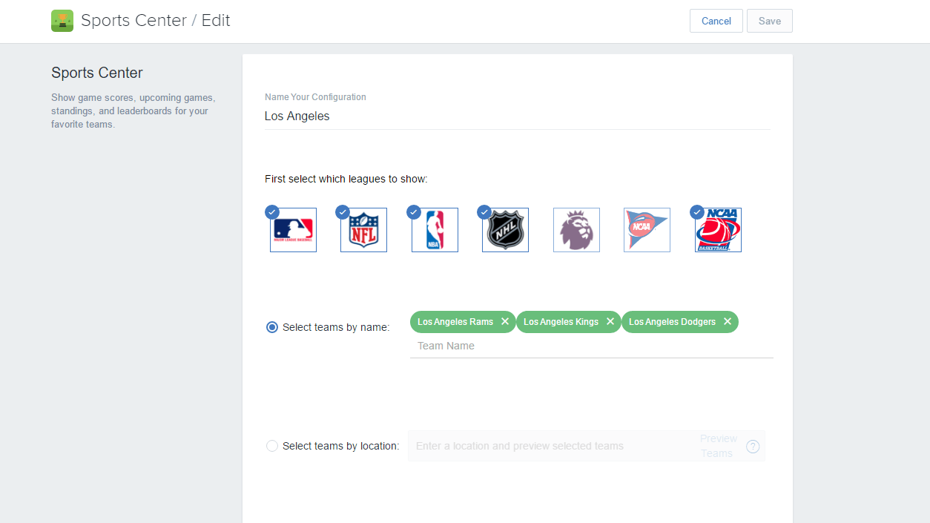Click the Sports Center sidebar heading
Image resolution: width=930 pixels, height=523 pixels.
point(97,73)
